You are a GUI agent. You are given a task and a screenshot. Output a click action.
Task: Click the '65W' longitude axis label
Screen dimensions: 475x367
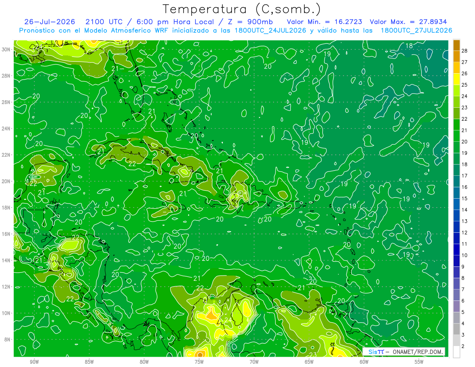pyautogui.click(x=309, y=362)
